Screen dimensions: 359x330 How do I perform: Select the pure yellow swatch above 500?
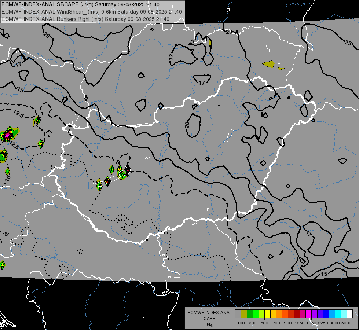click(x=267, y=314)
